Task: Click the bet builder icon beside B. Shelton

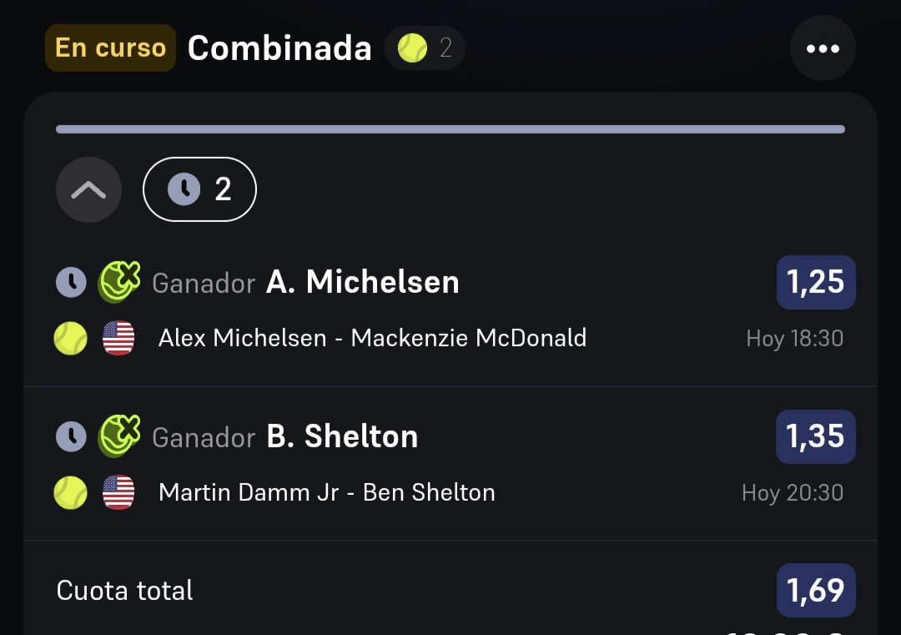Action: click(119, 436)
